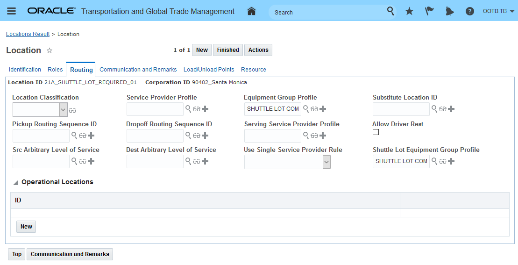
Task: Expand Use Single Service Provider Rule dropdown
Action: (x=326, y=162)
